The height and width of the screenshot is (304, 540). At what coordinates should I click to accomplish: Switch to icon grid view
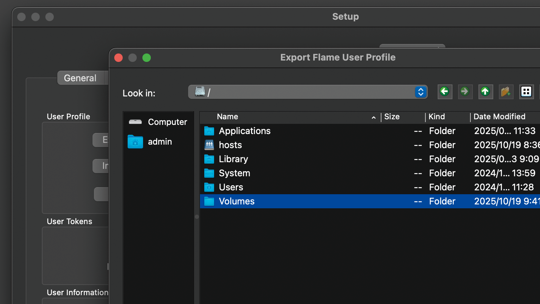(526, 92)
